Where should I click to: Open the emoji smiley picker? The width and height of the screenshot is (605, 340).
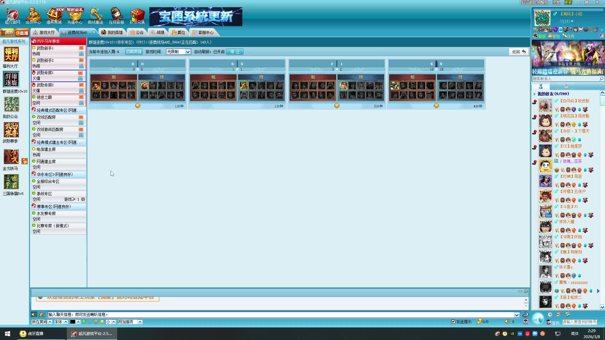coord(102,322)
